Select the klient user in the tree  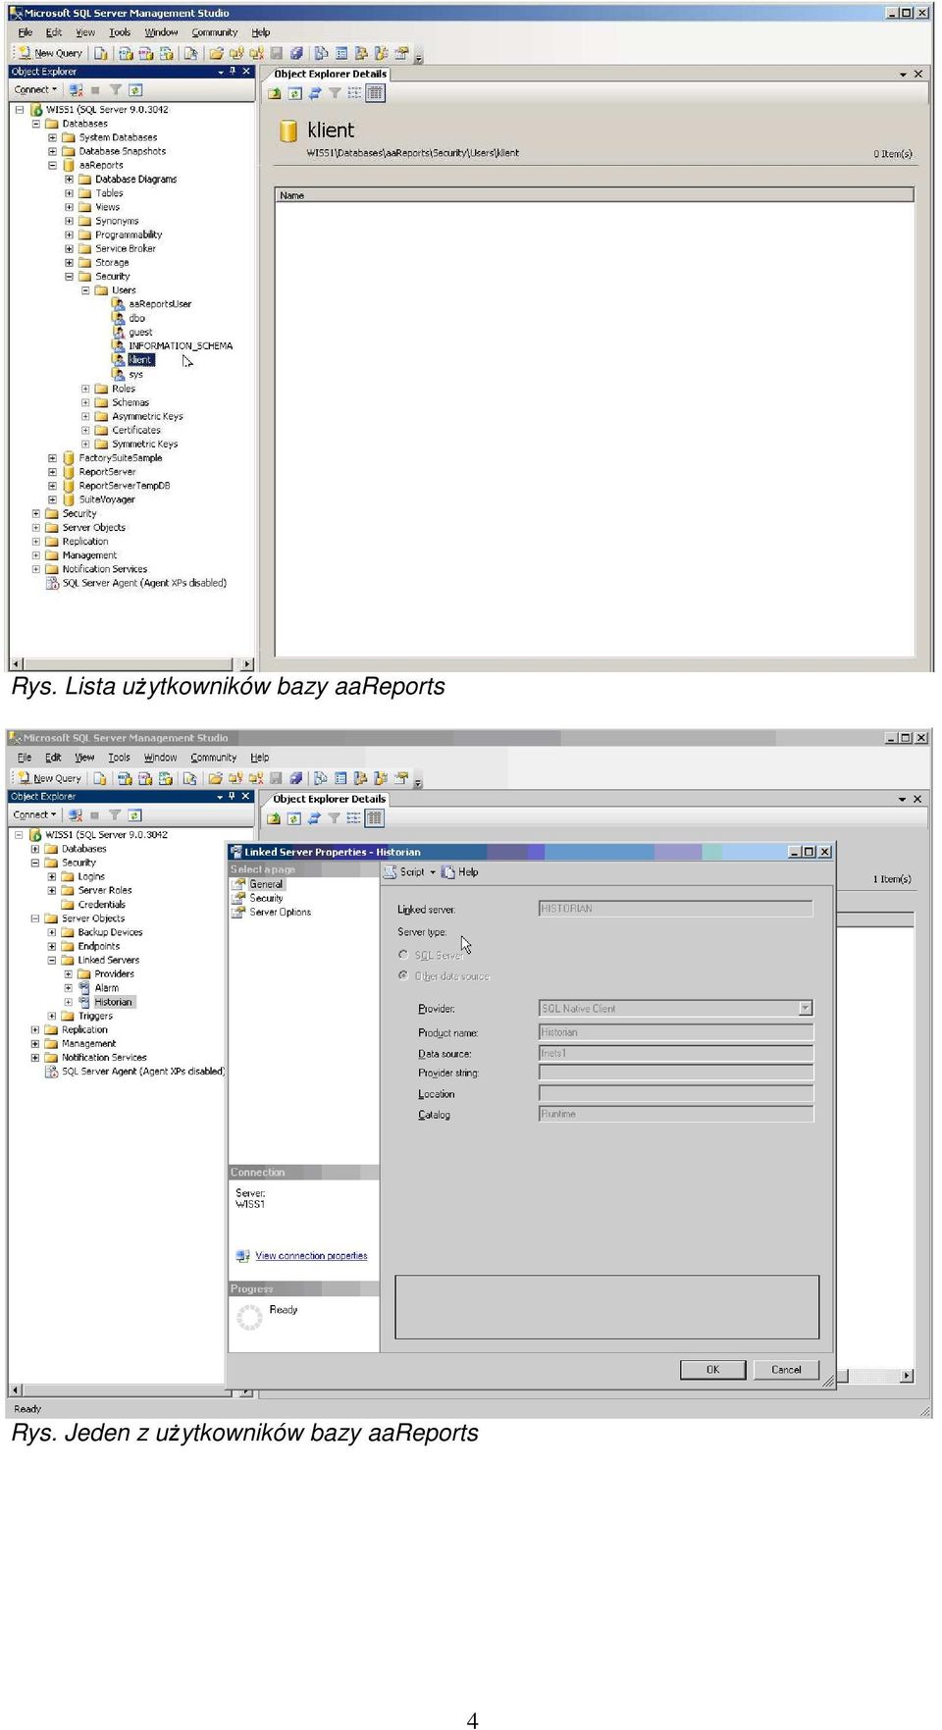point(140,360)
